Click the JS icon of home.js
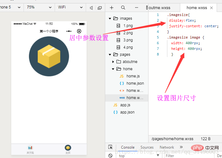Image resolution: width=222 pixels, height=158 pixels. tap(122, 76)
